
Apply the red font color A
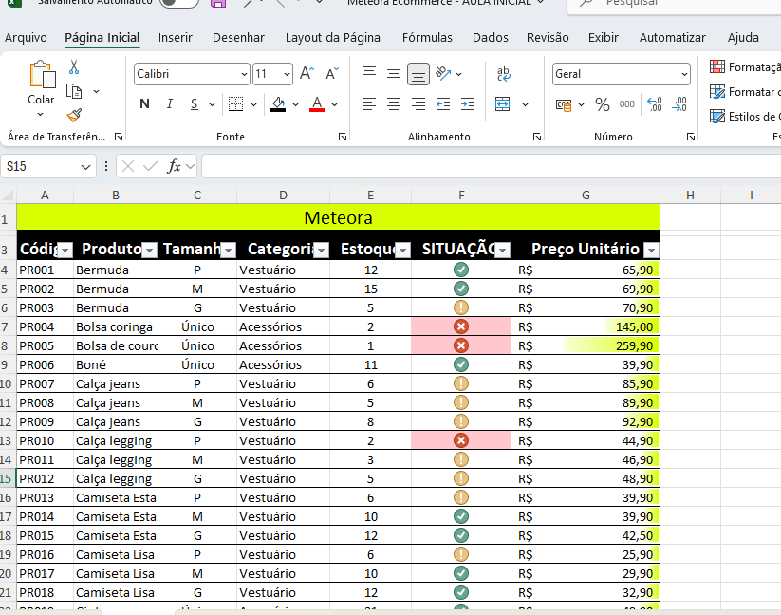coord(317,104)
